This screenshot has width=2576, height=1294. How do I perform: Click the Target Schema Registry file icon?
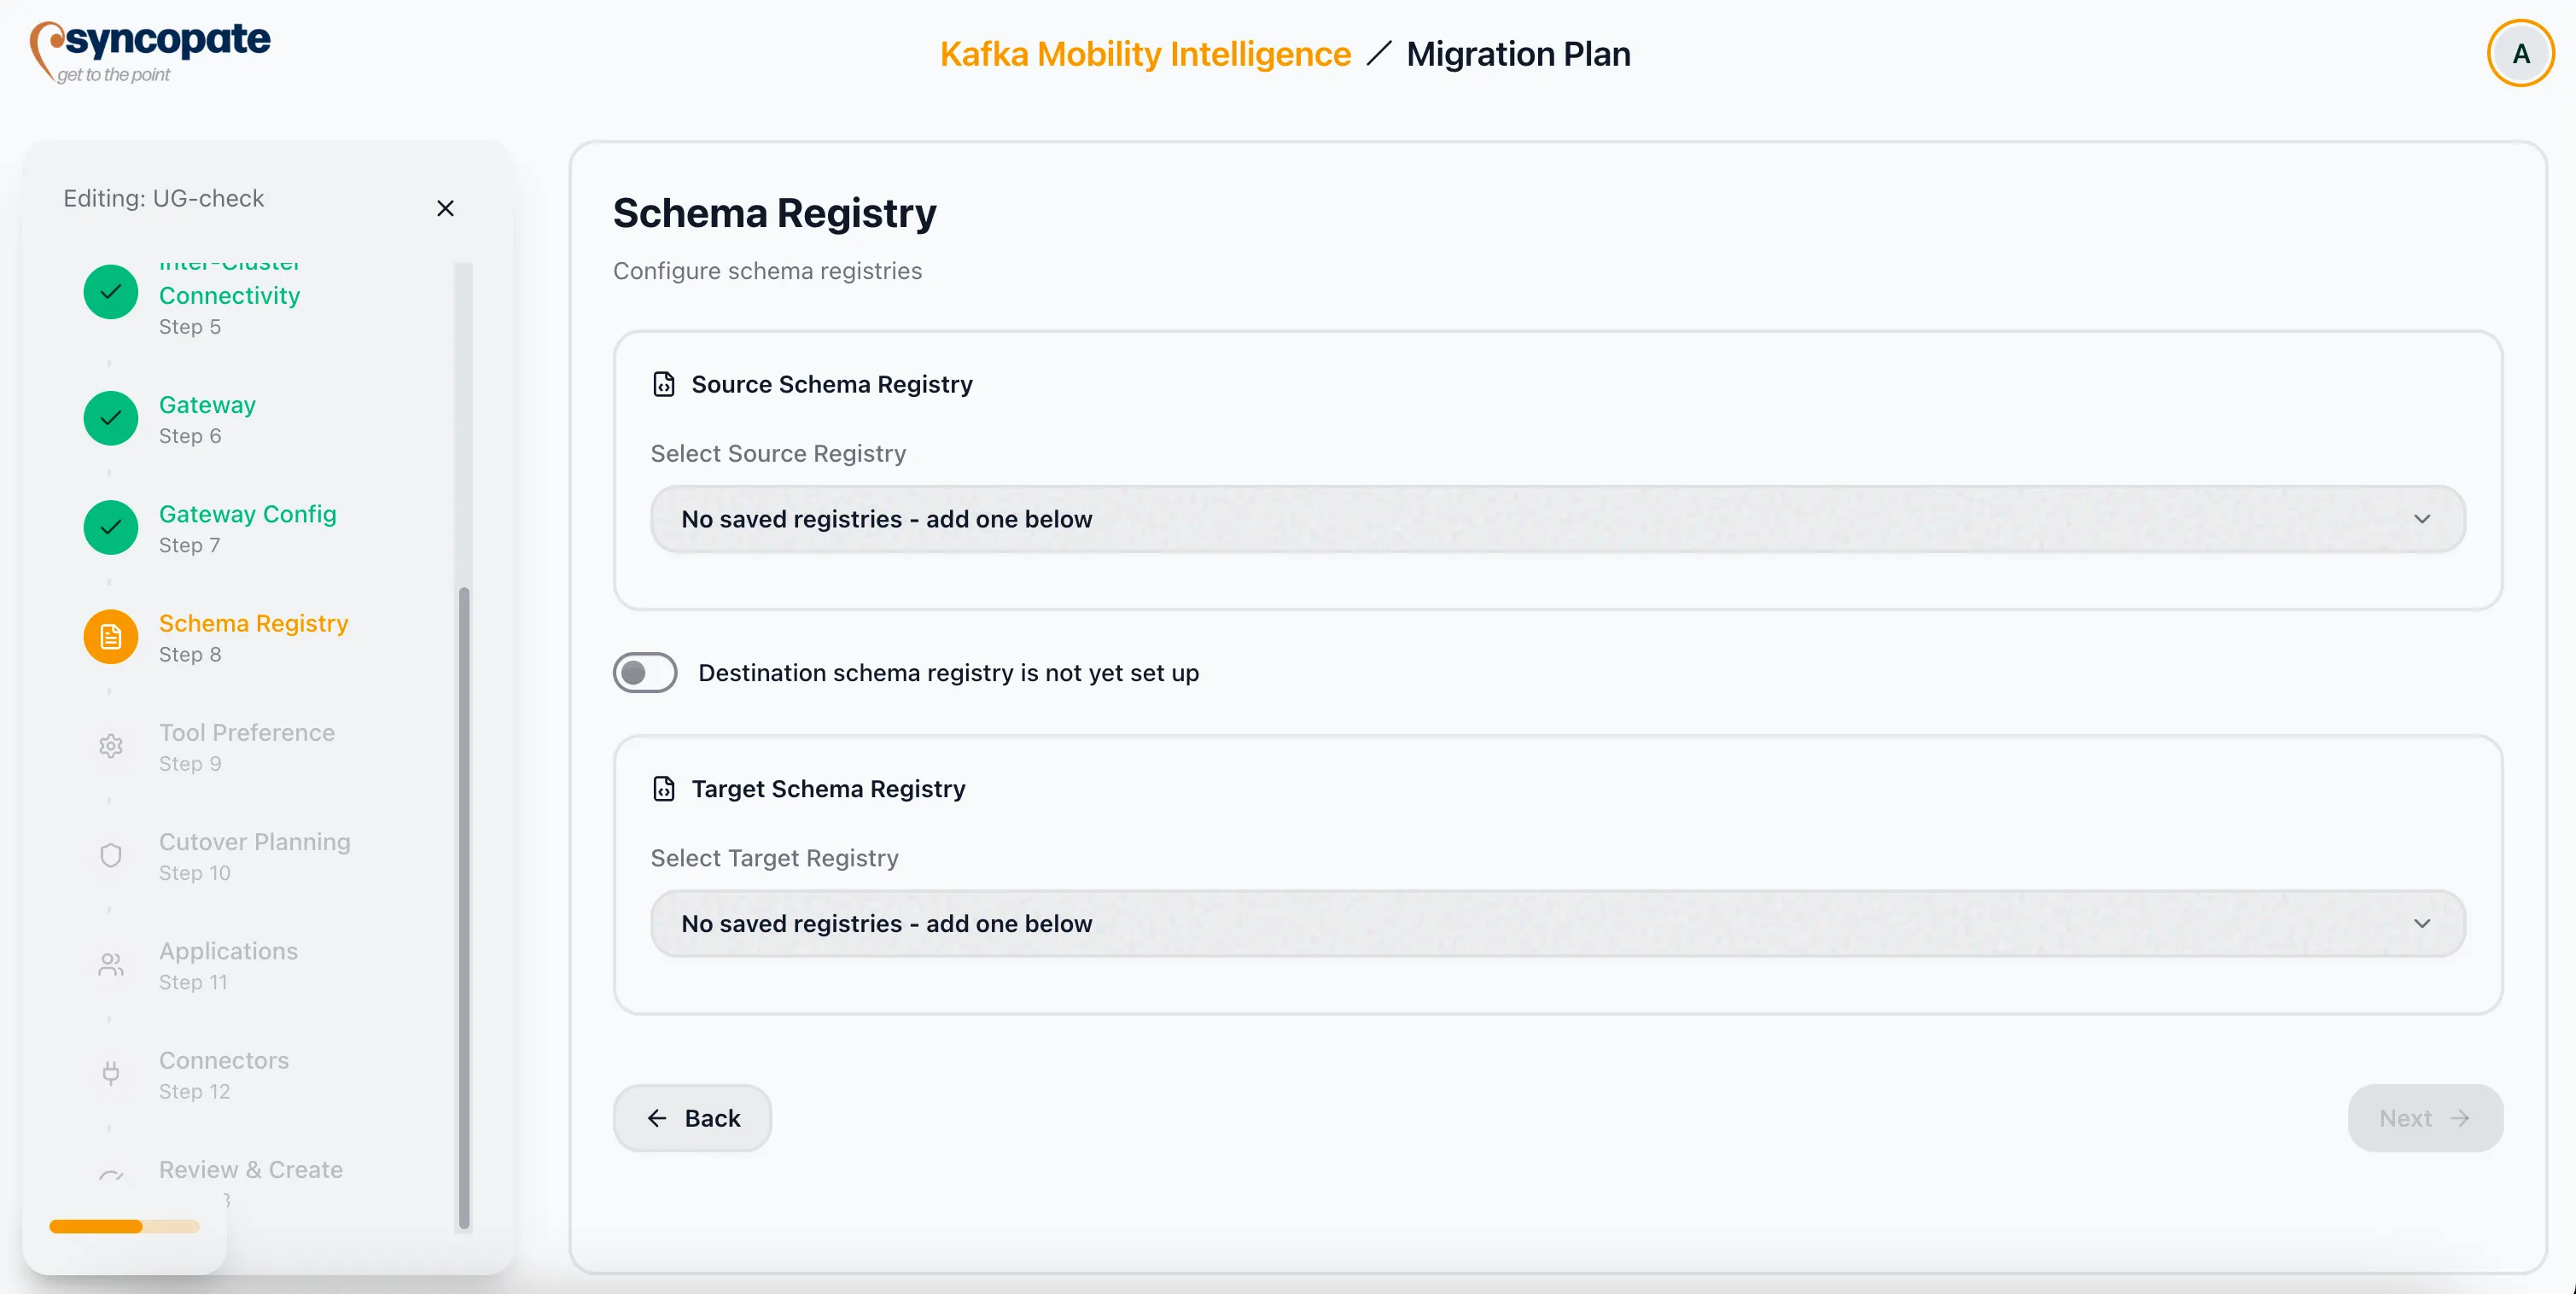pyautogui.click(x=664, y=788)
